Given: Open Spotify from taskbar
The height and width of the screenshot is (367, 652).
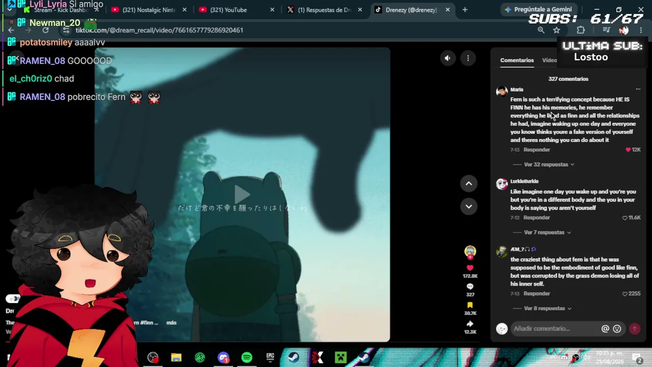Looking at the screenshot, I should 247,358.
